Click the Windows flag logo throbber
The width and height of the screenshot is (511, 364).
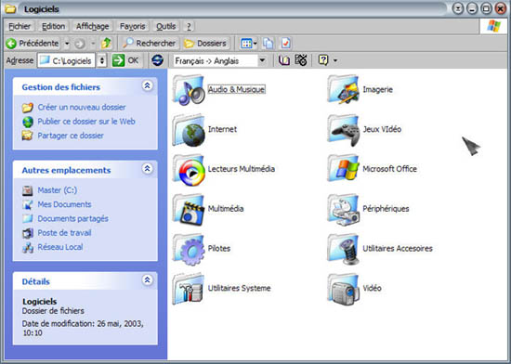click(493, 26)
